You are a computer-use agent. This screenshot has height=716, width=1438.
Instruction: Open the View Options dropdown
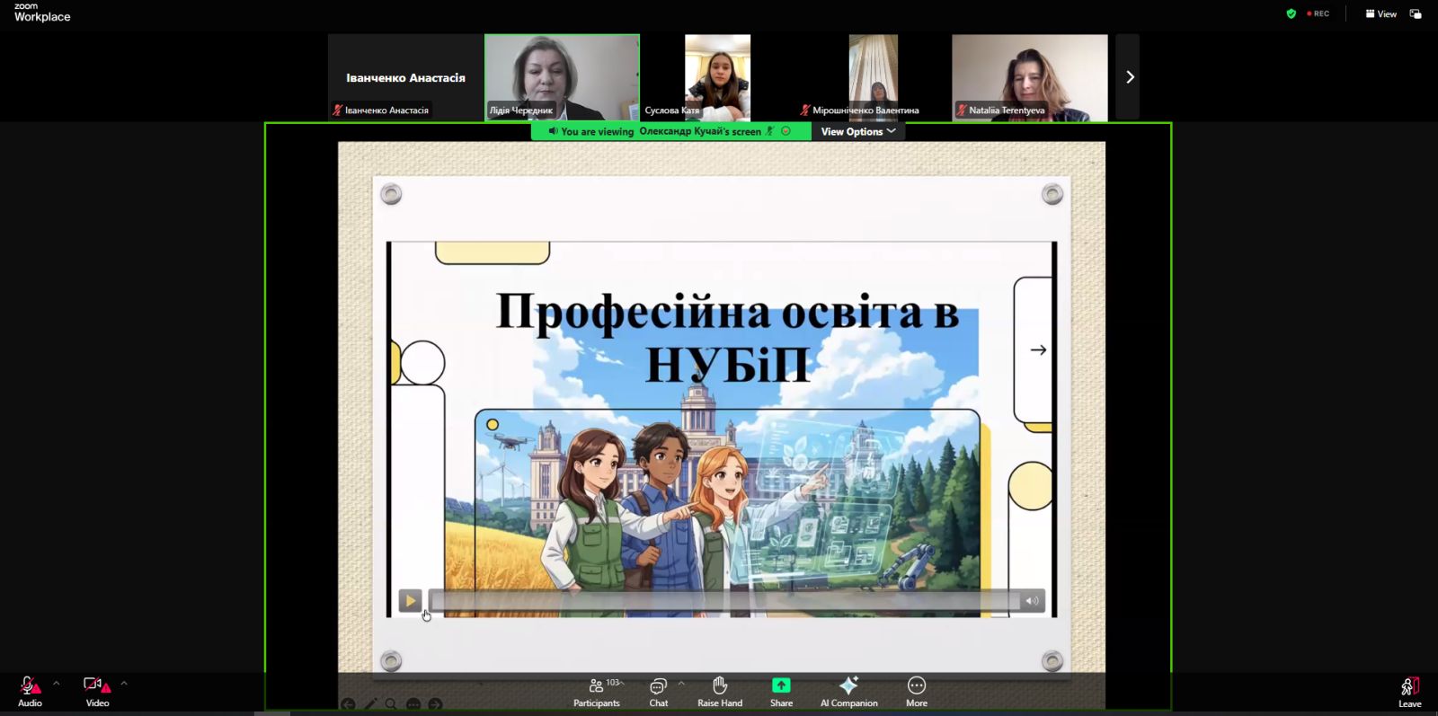857,131
